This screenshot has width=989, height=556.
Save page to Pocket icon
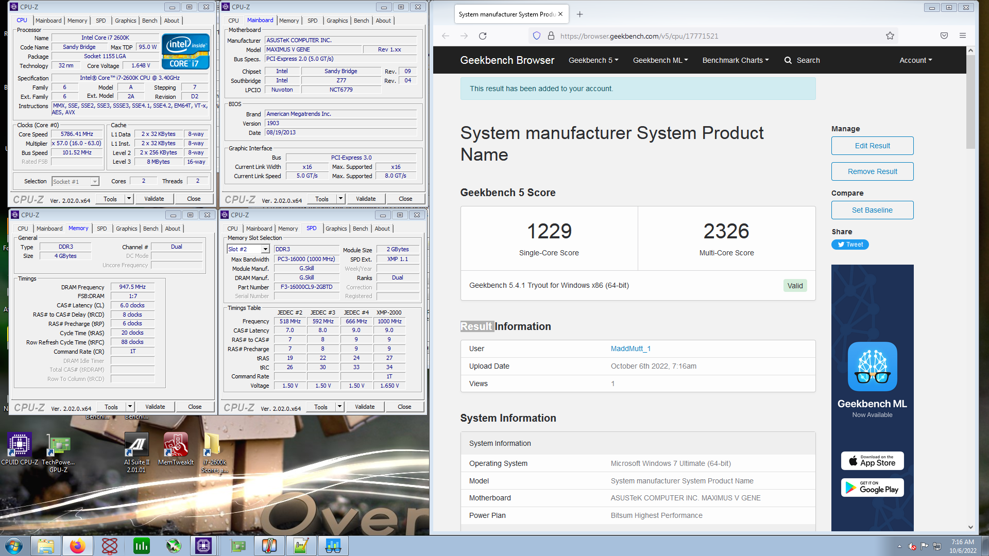[x=944, y=36]
